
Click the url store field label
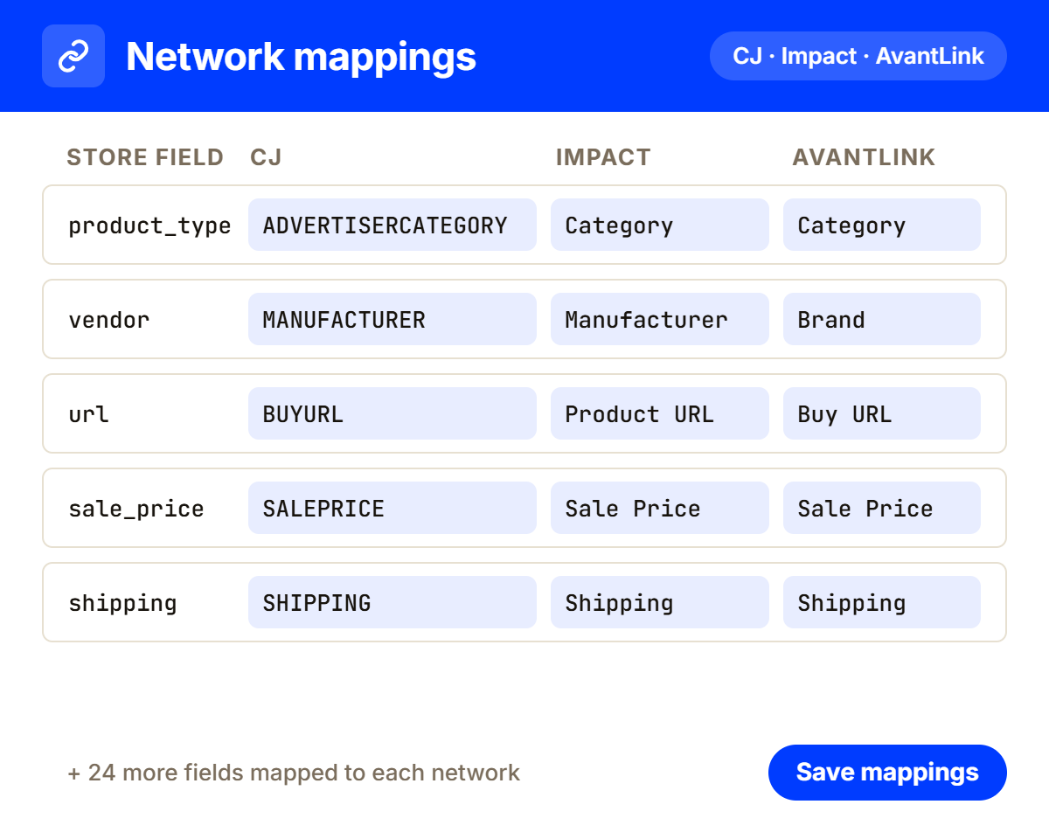[89, 414]
